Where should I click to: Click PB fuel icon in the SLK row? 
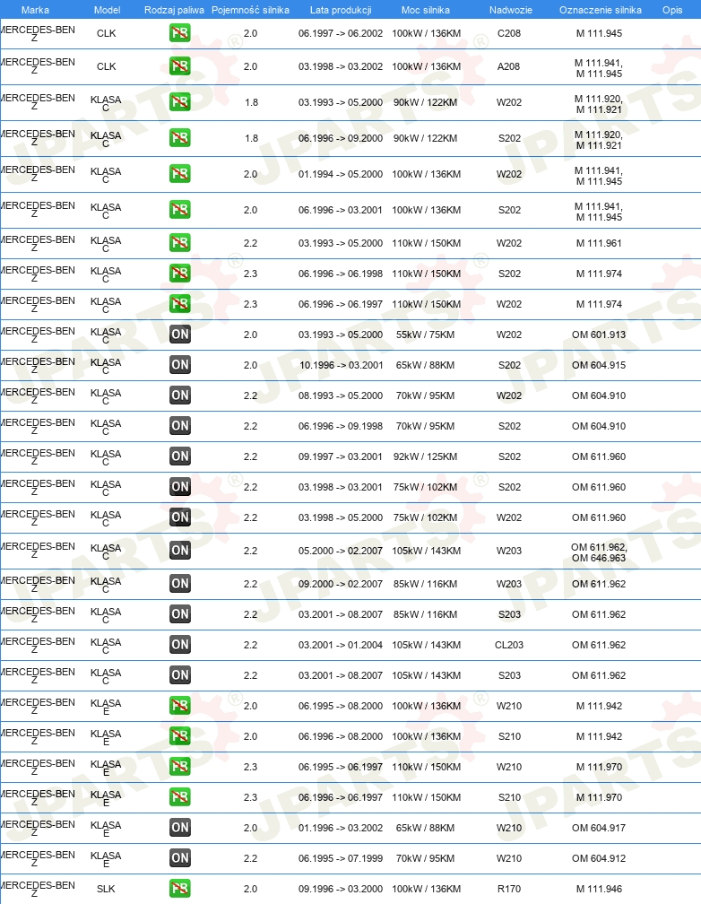tap(180, 889)
